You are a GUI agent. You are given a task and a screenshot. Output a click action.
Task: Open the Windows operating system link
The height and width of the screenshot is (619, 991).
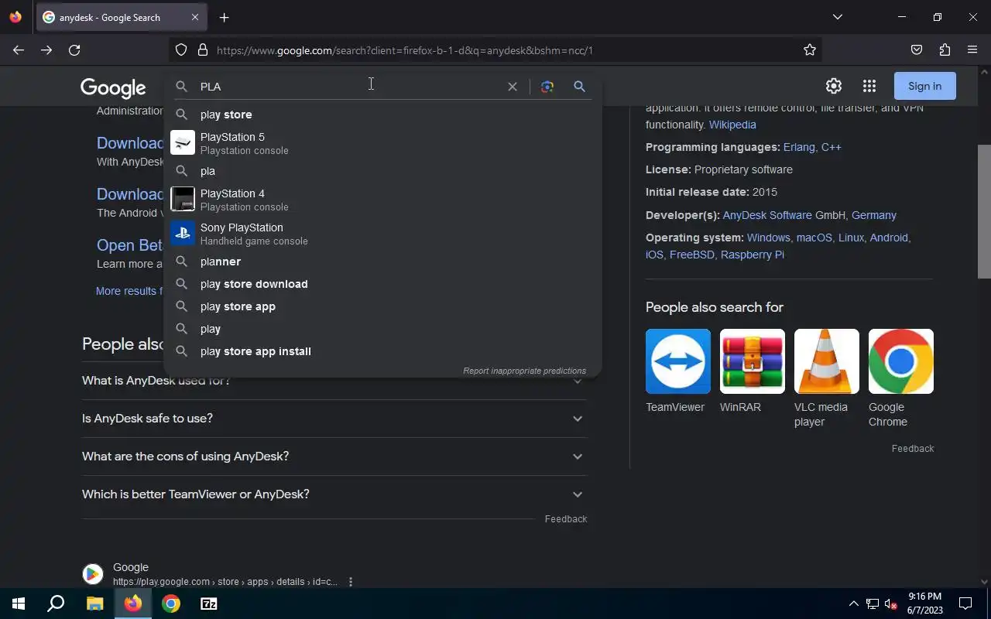768,238
